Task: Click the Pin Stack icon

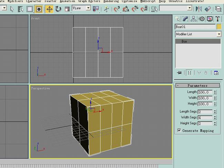Action: pos(179,73)
